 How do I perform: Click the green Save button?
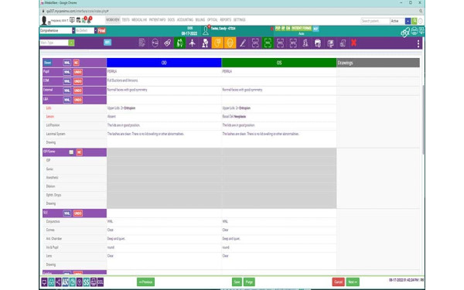[x=237, y=282]
